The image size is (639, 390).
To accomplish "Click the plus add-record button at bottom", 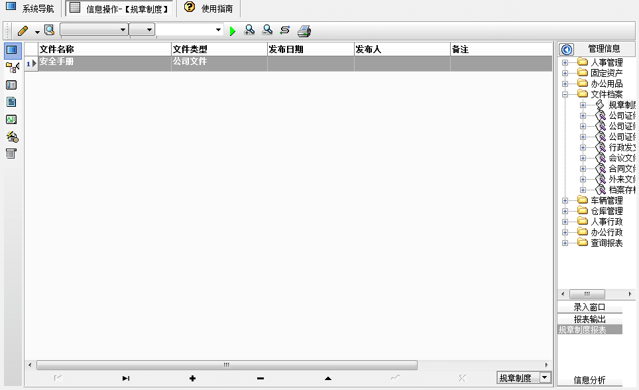I will tap(192, 378).
